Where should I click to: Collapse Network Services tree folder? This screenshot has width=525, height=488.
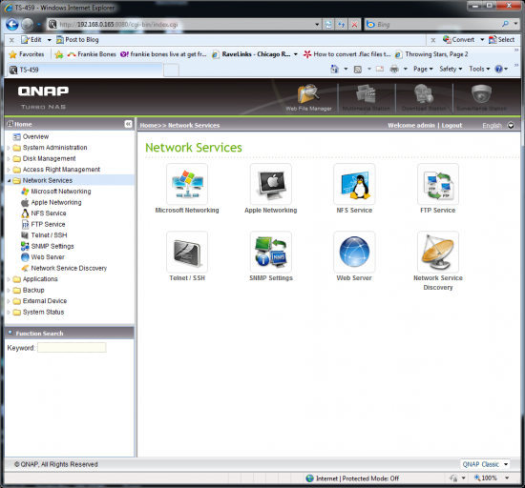pos(9,180)
